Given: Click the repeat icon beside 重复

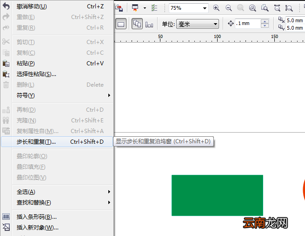Looking at the screenshot, I should (6, 27).
